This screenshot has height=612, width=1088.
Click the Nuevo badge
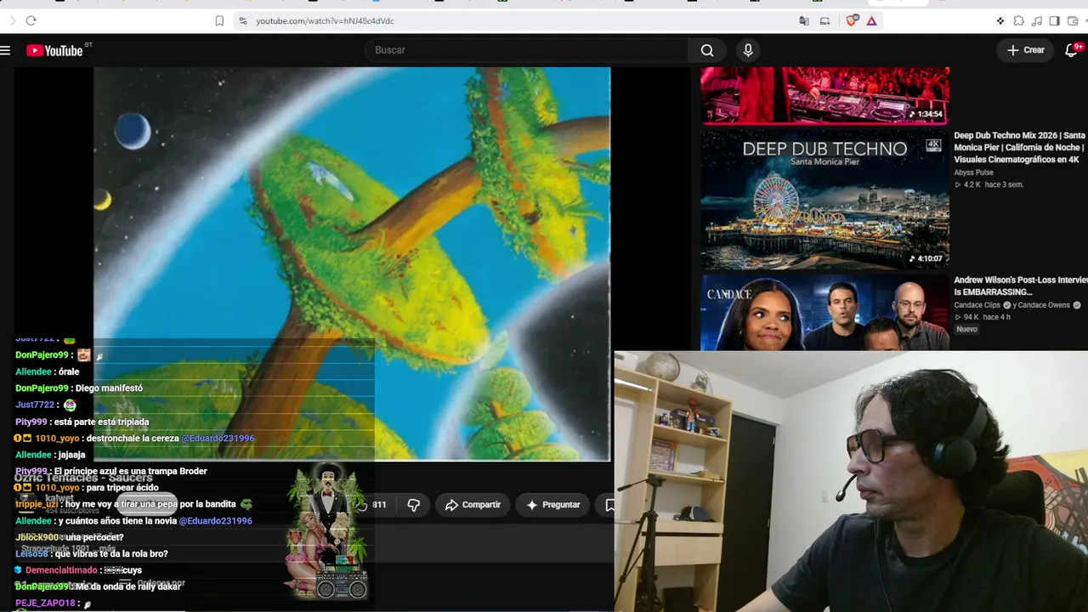point(967,329)
